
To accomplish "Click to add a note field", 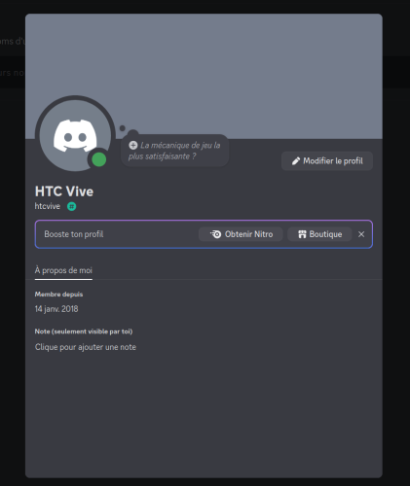I will tap(86, 347).
